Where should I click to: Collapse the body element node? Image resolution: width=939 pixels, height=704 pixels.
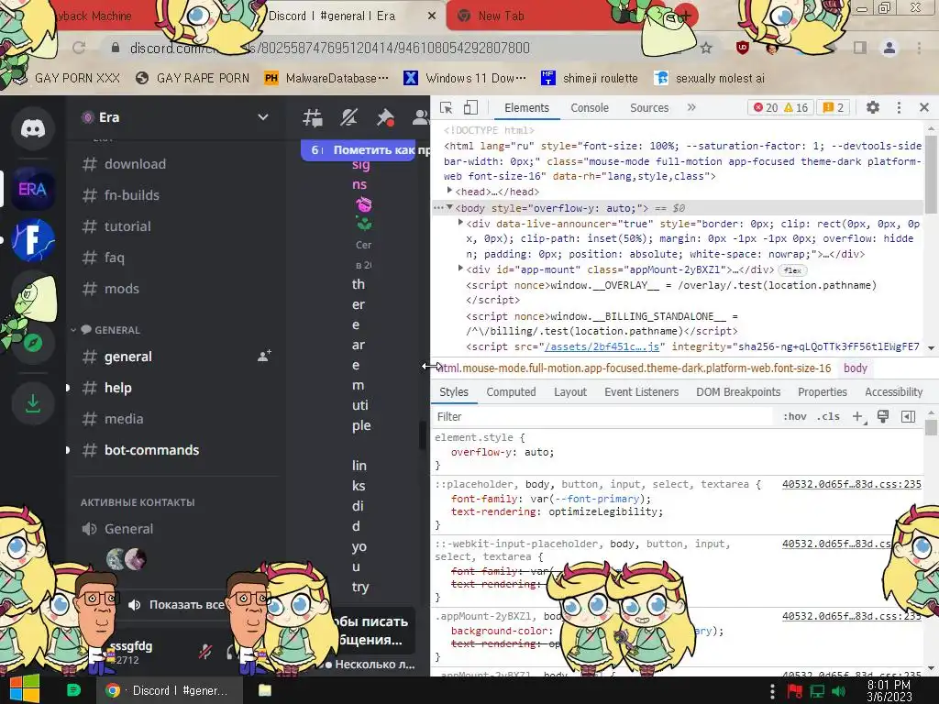(x=449, y=207)
